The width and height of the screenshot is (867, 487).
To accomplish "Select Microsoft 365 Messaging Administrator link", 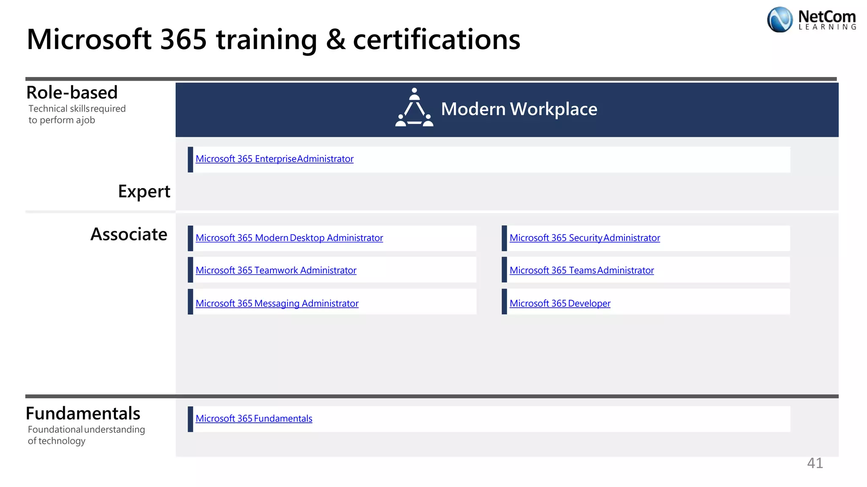I will click(277, 304).
